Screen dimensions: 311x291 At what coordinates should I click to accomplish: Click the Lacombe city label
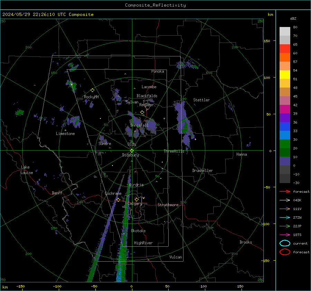coord(149,87)
